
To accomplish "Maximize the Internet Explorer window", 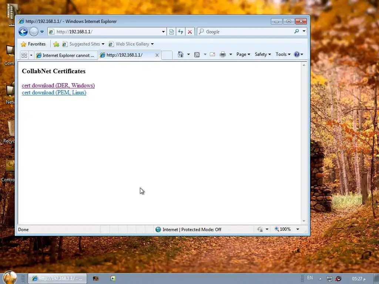I will click(289, 21).
